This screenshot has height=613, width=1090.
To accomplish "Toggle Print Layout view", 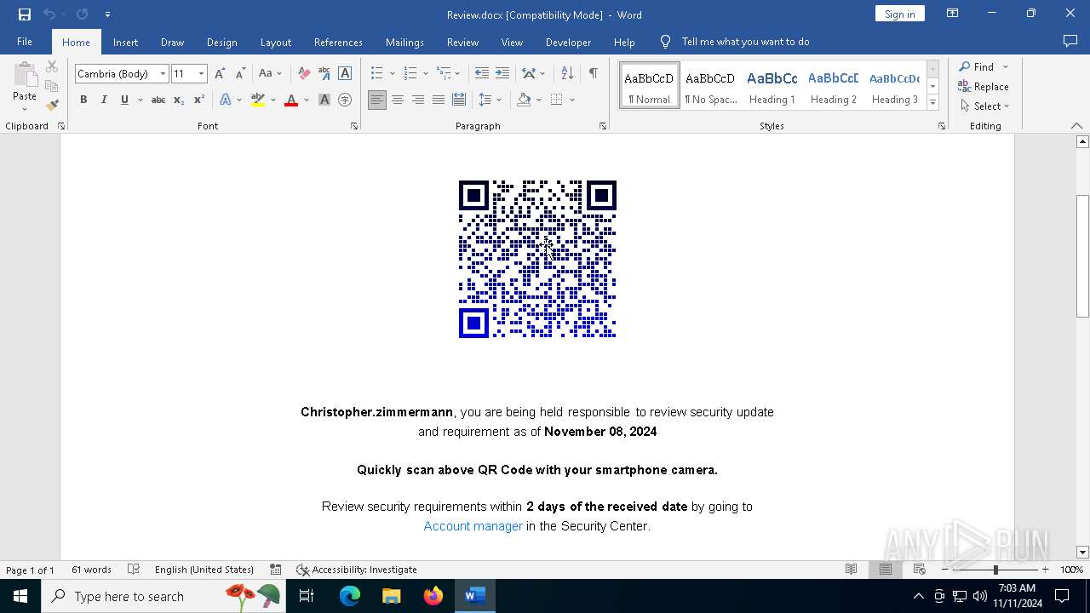I will [x=886, y=570].
